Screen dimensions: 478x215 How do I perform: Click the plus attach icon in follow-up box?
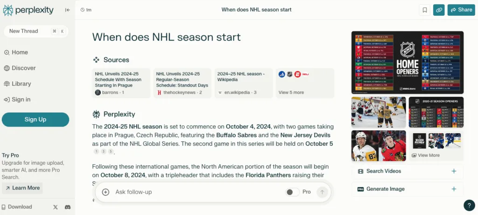[x=105, y=192]
